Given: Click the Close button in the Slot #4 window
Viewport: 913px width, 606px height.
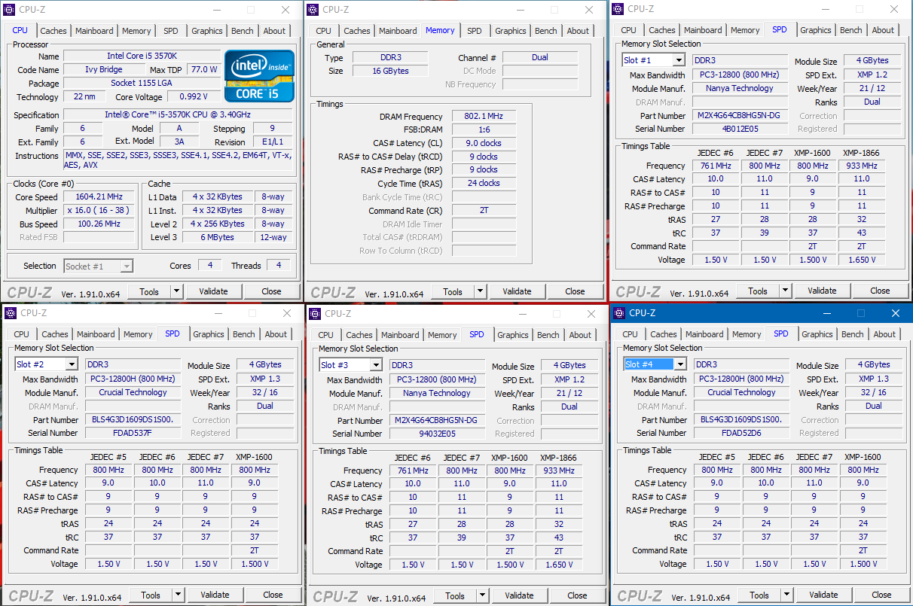Looking at the screenshot, I should click(x=881, y=595).
